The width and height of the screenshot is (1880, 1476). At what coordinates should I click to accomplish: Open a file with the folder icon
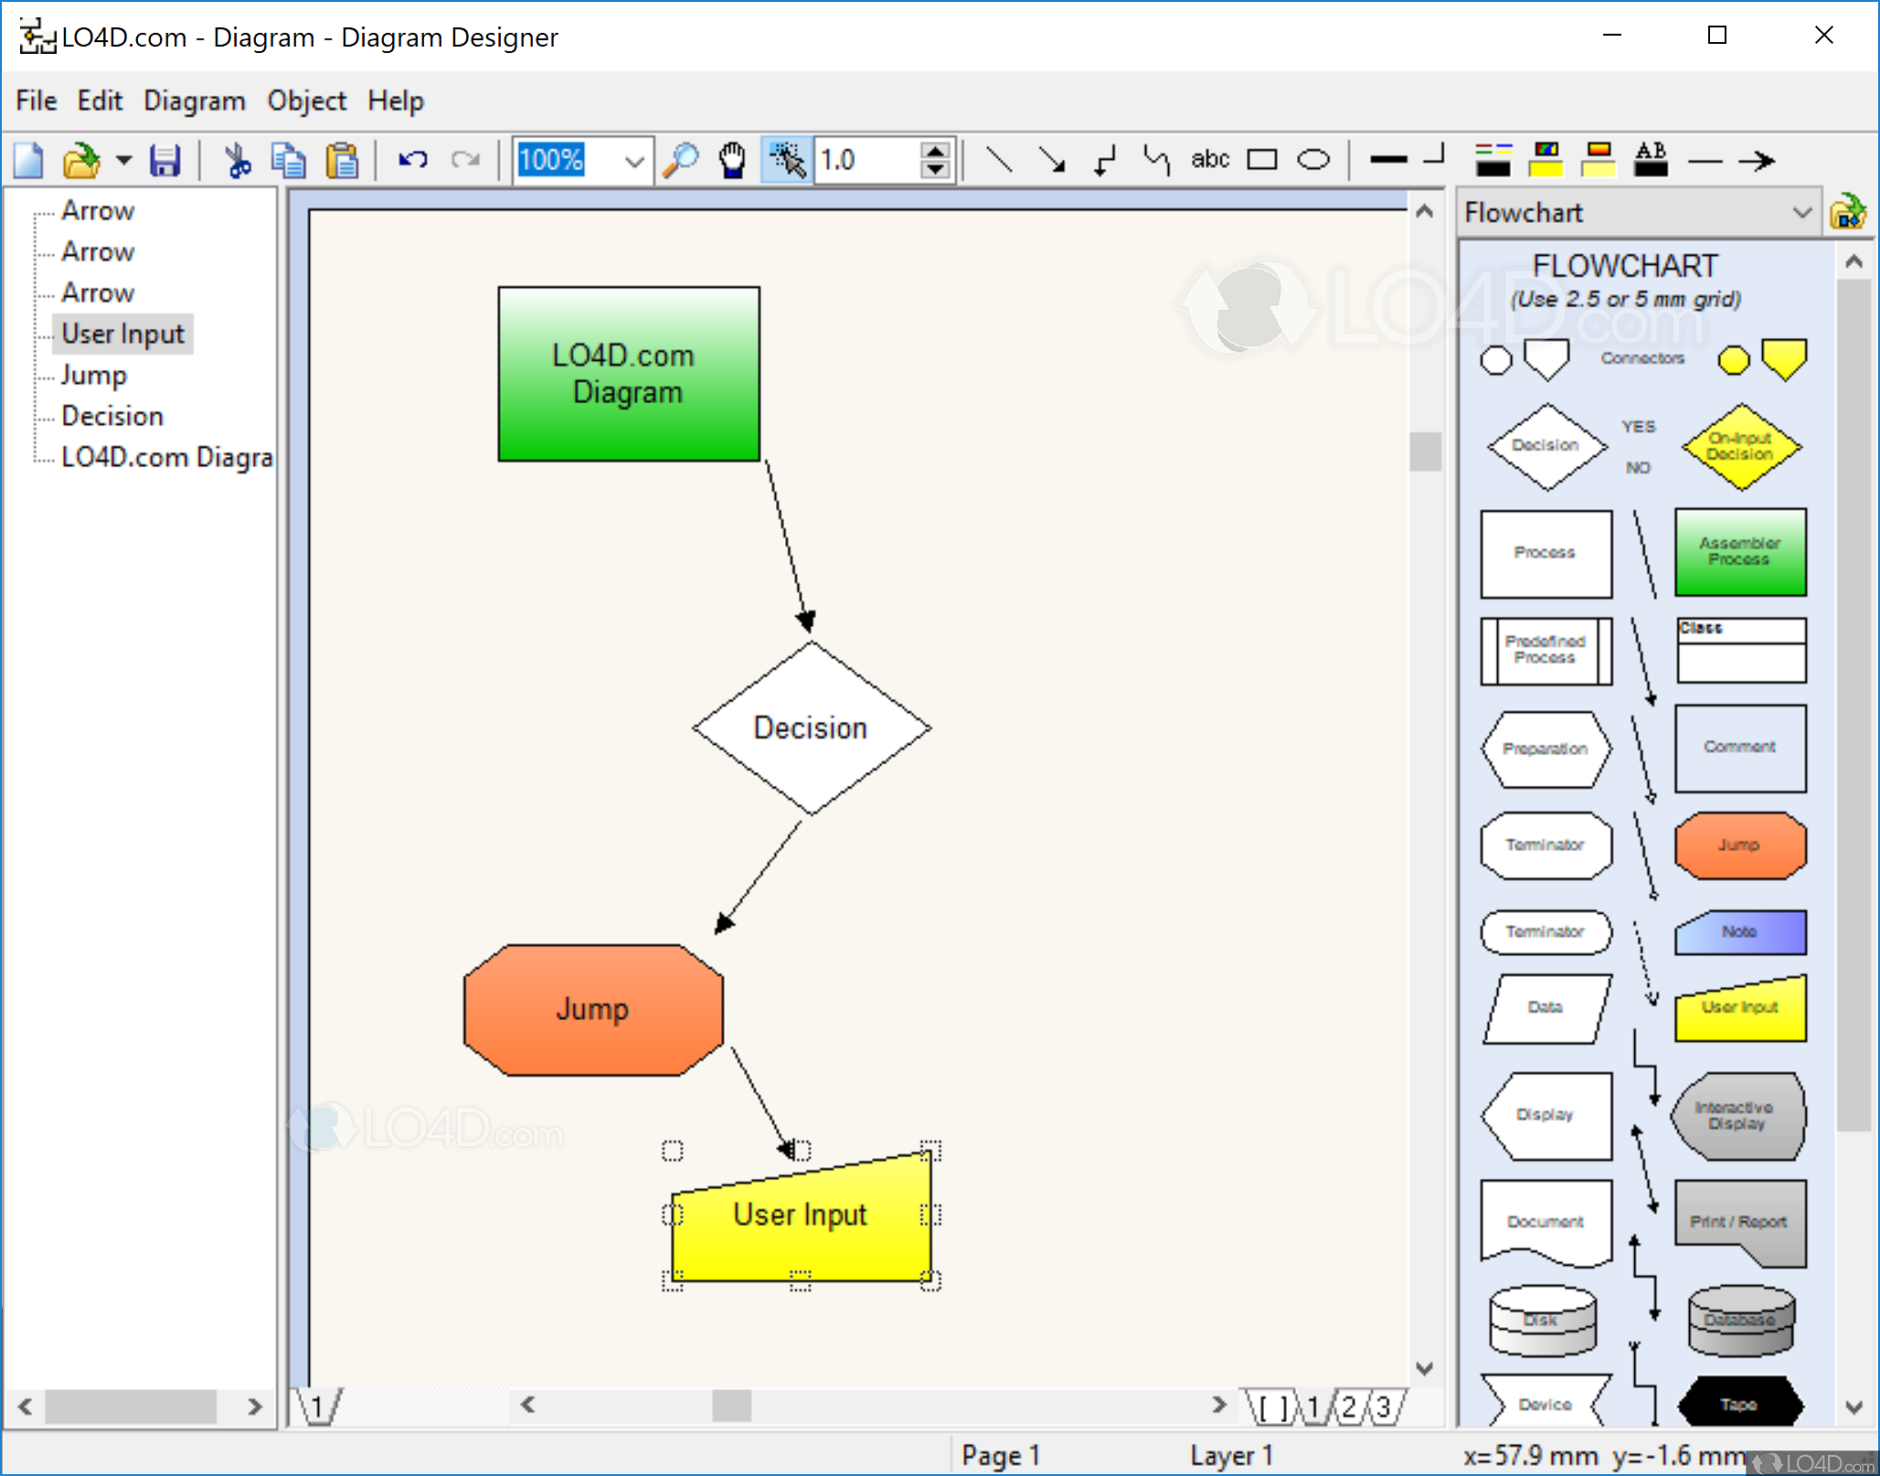81,161
